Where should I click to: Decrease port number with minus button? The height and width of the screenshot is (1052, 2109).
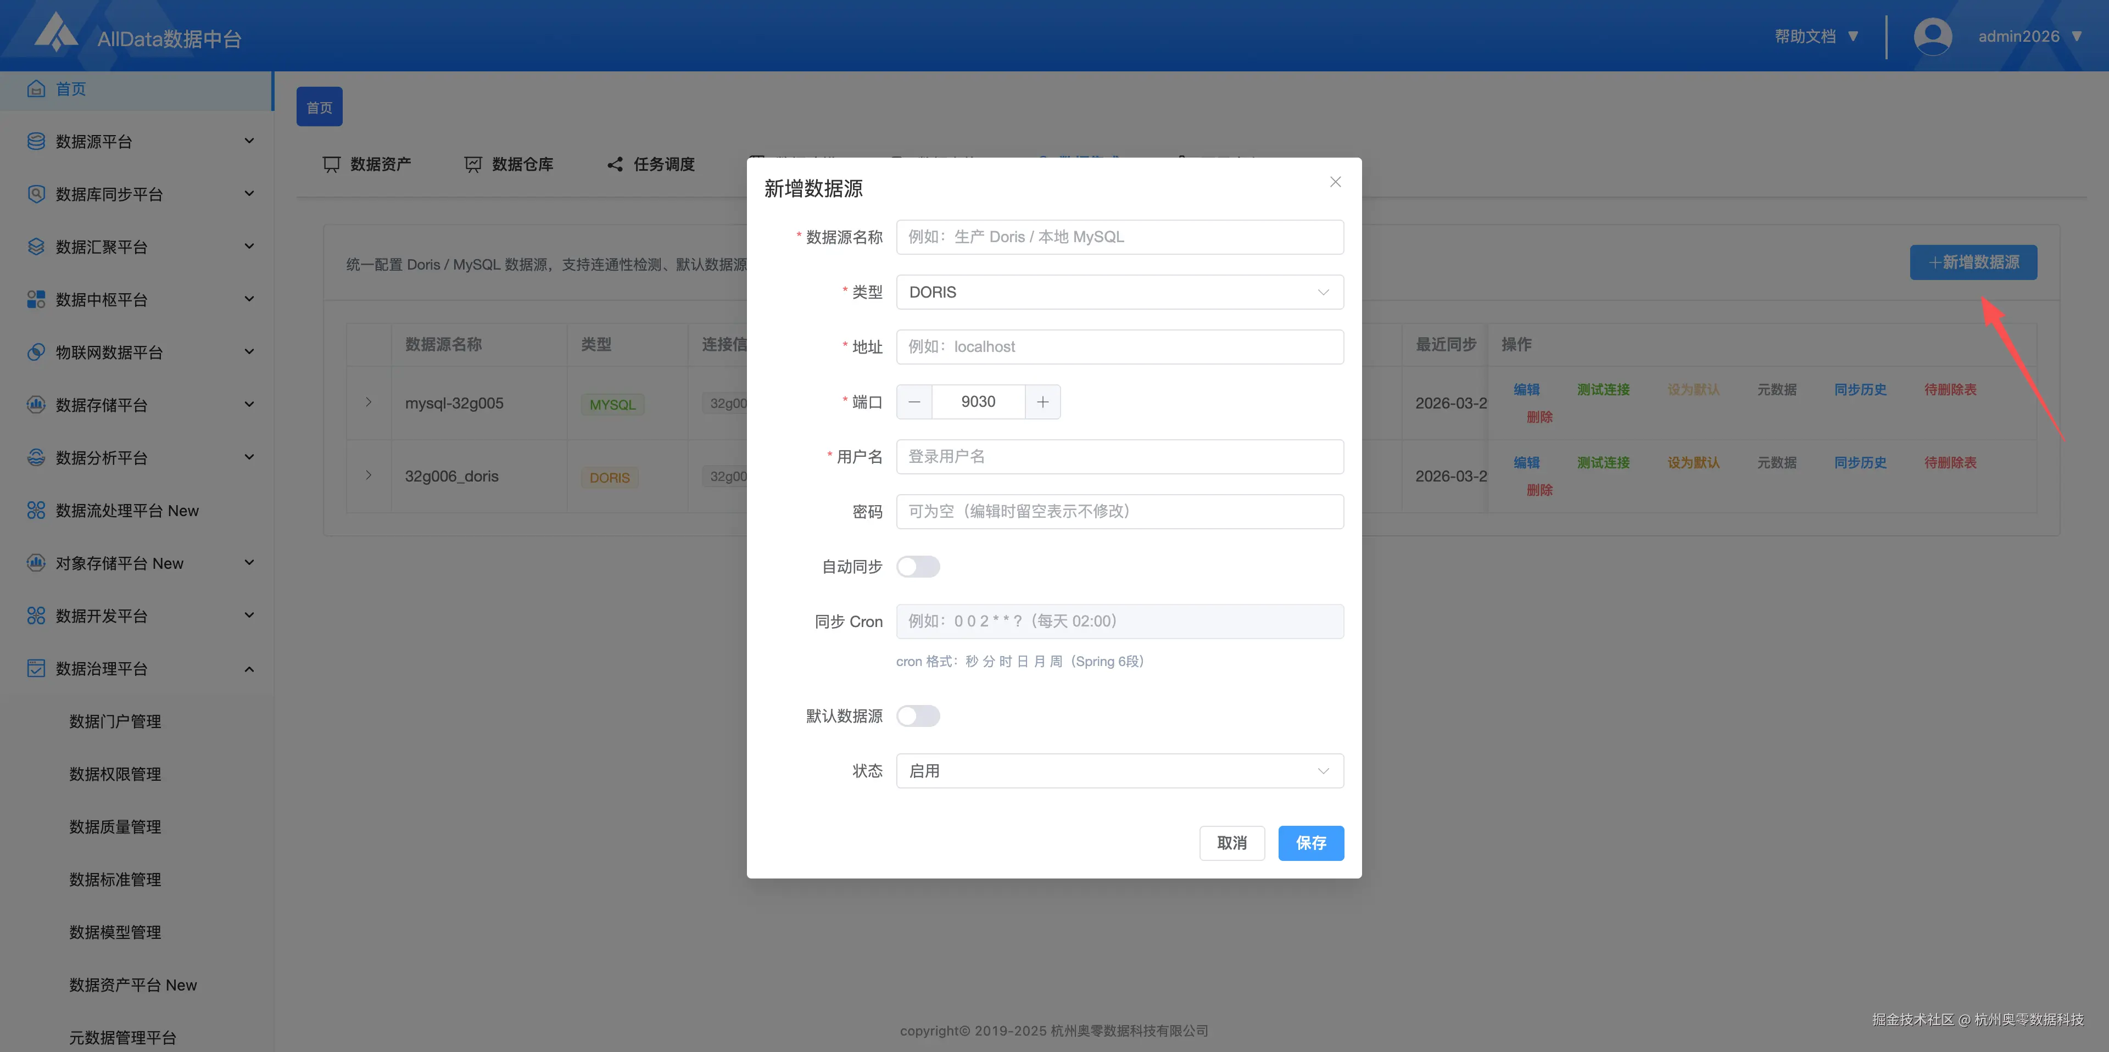[914, 402]
